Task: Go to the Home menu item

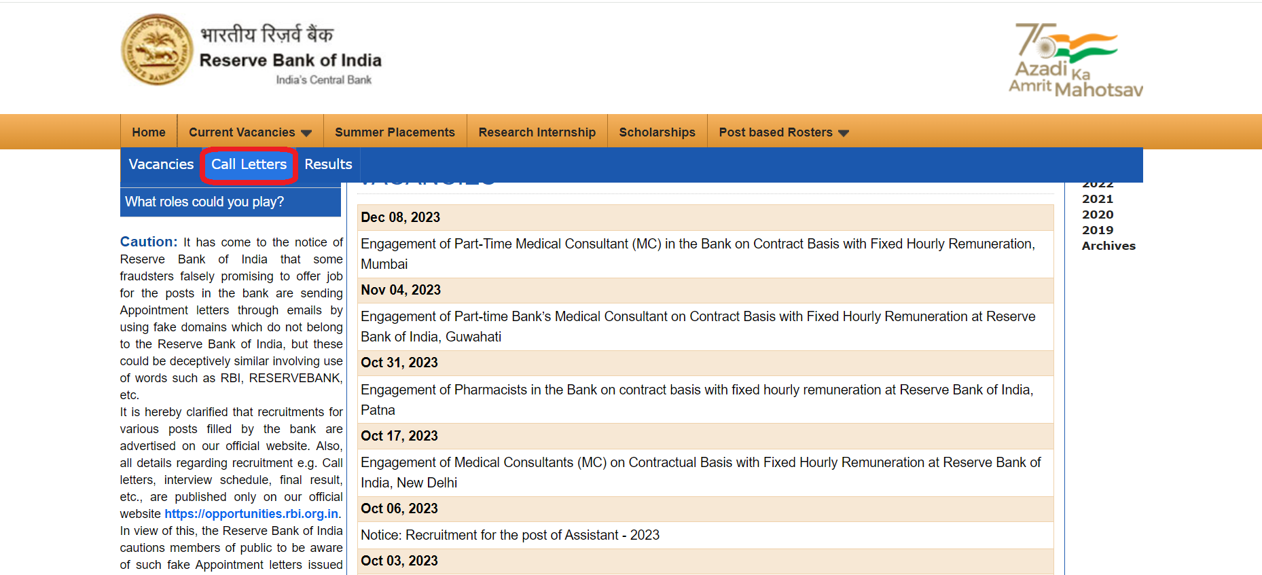Action: pos(149,132)
